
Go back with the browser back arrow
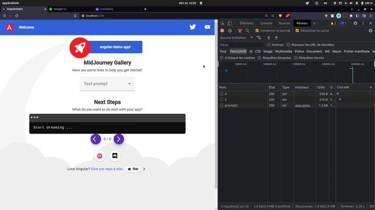pyautogui.click(x=4, y=16)
